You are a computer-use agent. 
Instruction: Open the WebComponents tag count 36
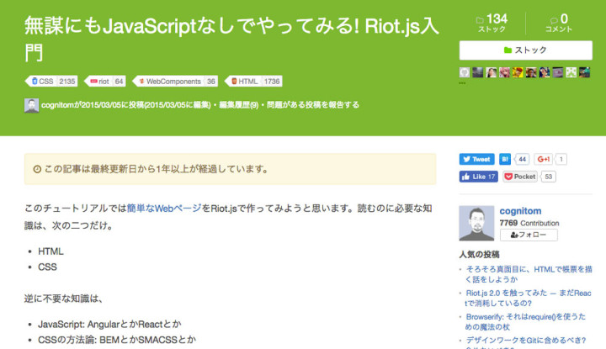tap(210, 81)
